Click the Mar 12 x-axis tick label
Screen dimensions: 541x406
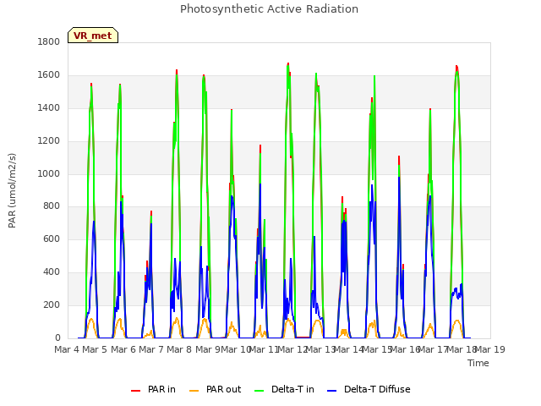coord(292,349)
